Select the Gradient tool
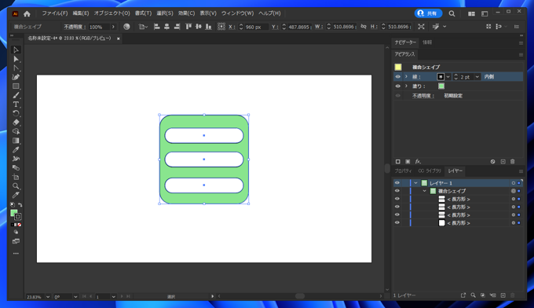 16,141
